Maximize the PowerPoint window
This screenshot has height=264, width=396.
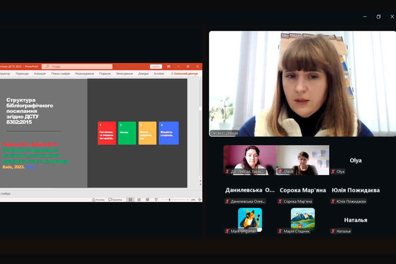tap(187, 66)
